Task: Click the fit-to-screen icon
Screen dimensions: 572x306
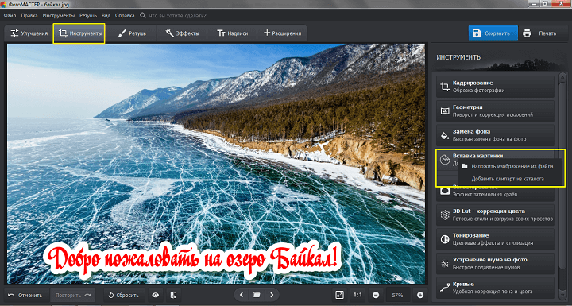Action: click(x=340, y=295)
